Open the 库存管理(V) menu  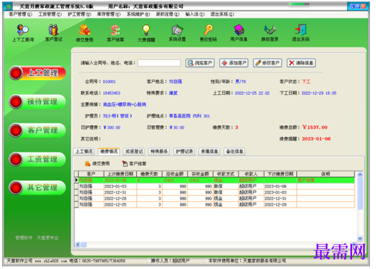click(x=109, y=14)
